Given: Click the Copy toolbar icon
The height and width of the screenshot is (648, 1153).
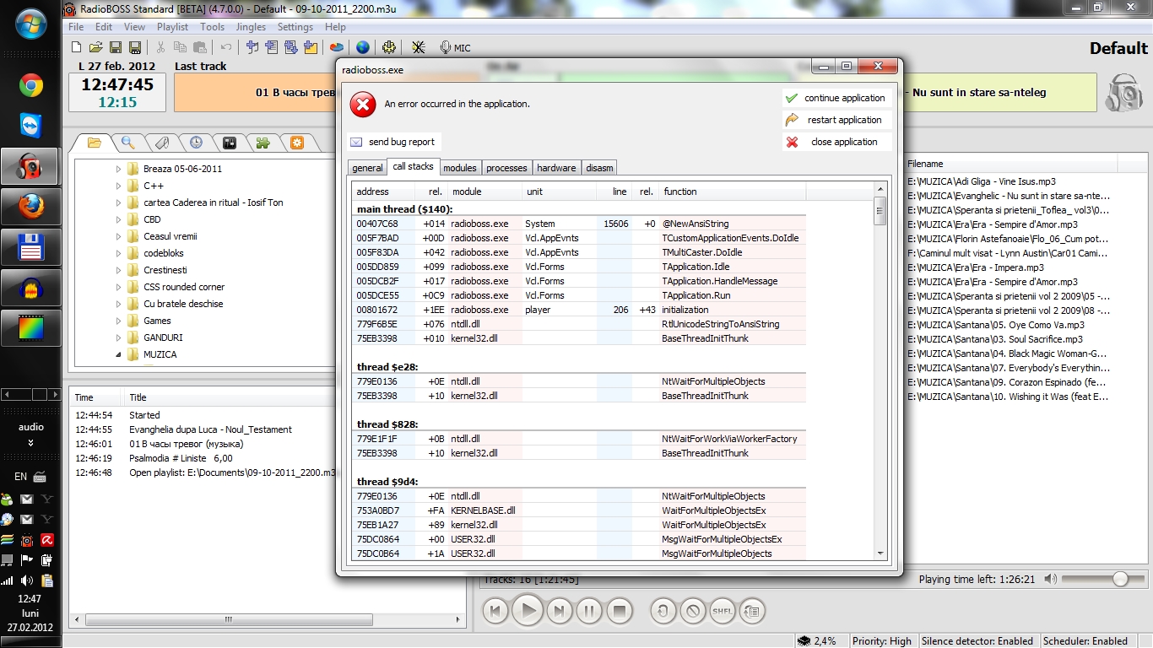Looking at the screenshot, I should (180, 47).
